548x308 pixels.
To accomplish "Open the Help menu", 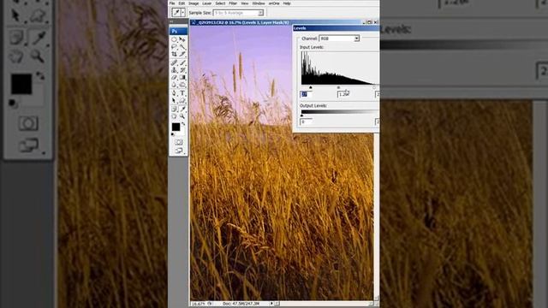I will [287, 3].
